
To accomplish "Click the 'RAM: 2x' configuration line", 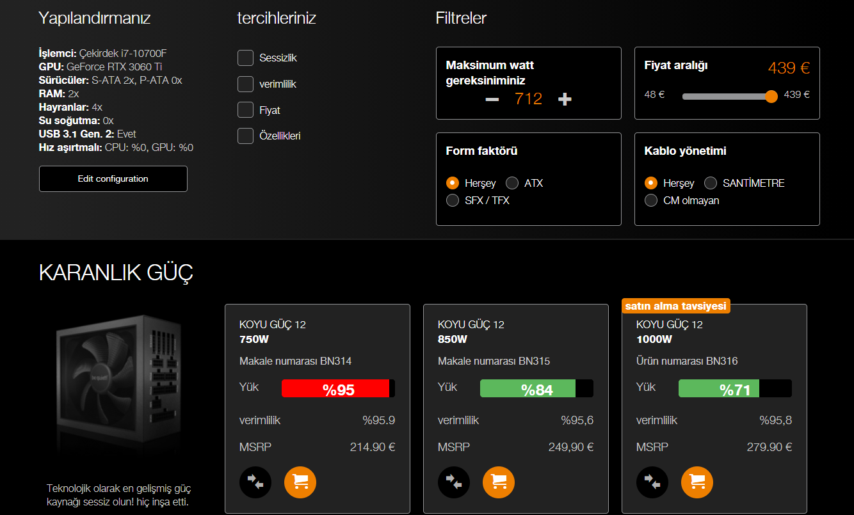I will [x=59, y=93].
